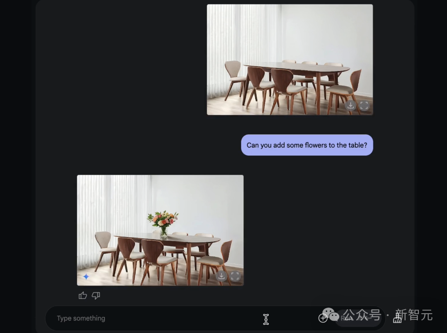Click the '公众号' watermark text
Image resolution: width=447 pixels, height=333 pixels.
[362, 315]
